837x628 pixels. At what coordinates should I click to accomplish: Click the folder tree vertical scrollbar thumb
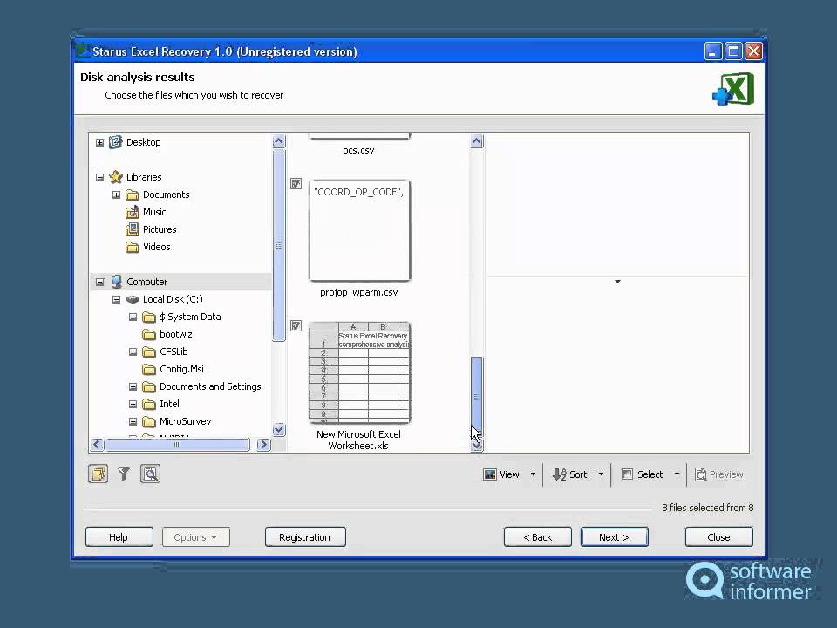pos(279,245)
